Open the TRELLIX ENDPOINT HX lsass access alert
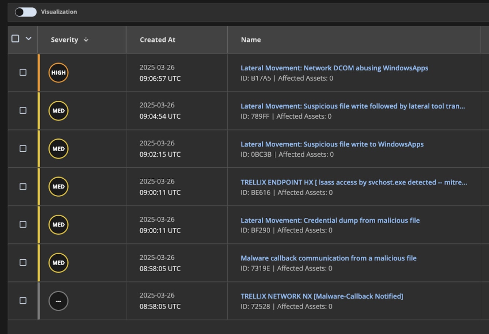Viewport: 489px width, 334px height. tap(353, 182)
